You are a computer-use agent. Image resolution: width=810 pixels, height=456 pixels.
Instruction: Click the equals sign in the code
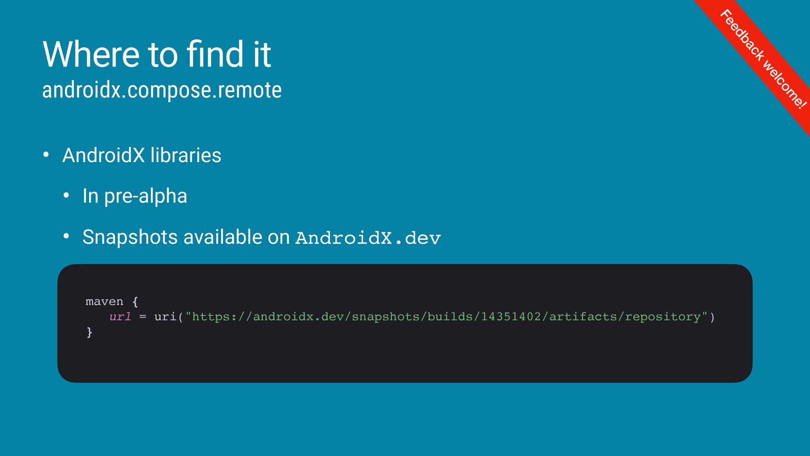[143, 317]
